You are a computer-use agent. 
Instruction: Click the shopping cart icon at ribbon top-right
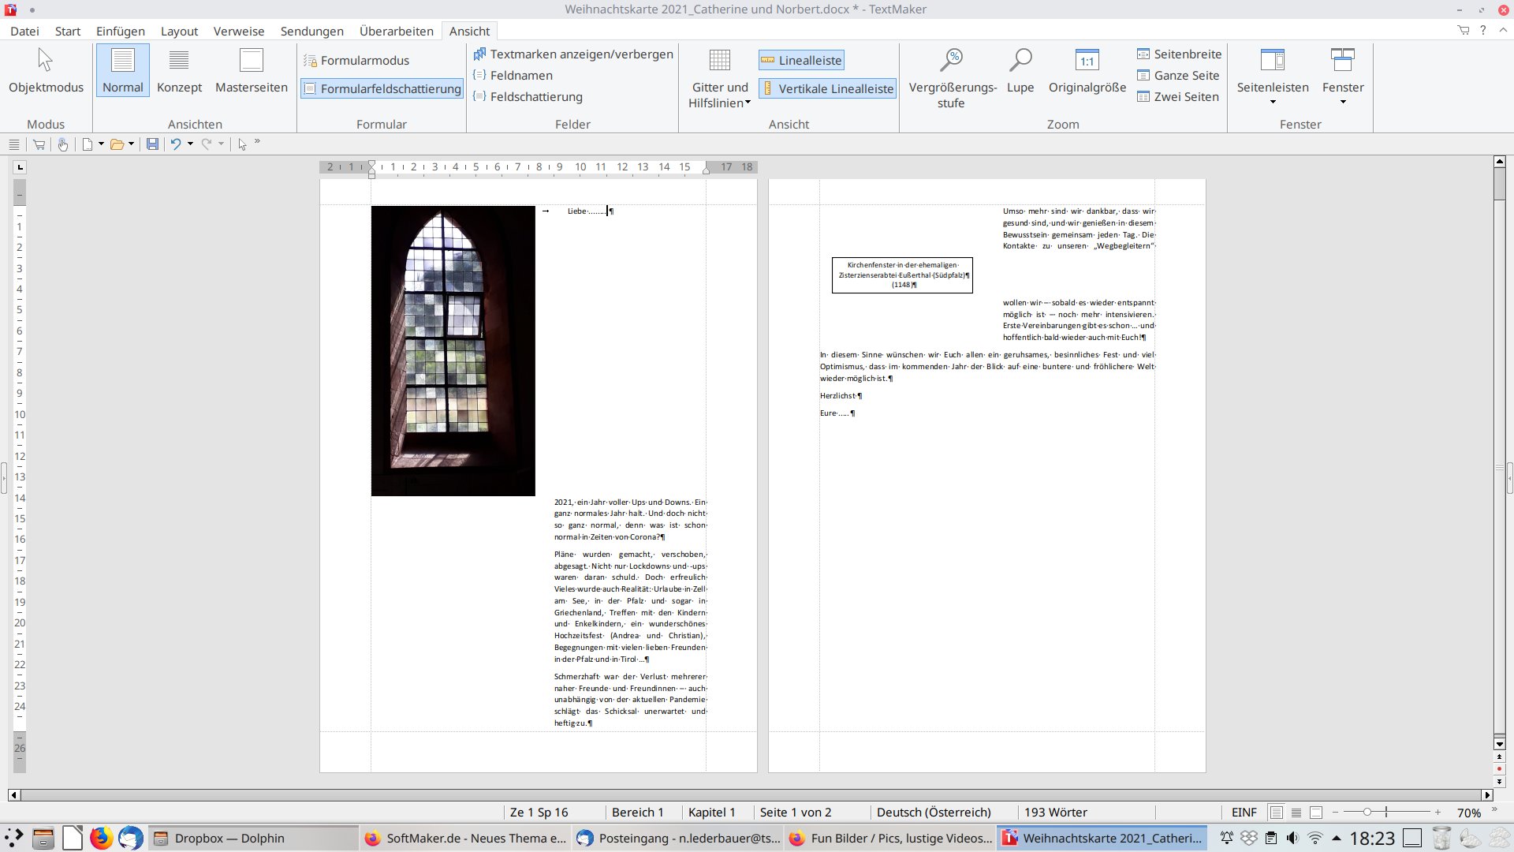click(1464, 30)
